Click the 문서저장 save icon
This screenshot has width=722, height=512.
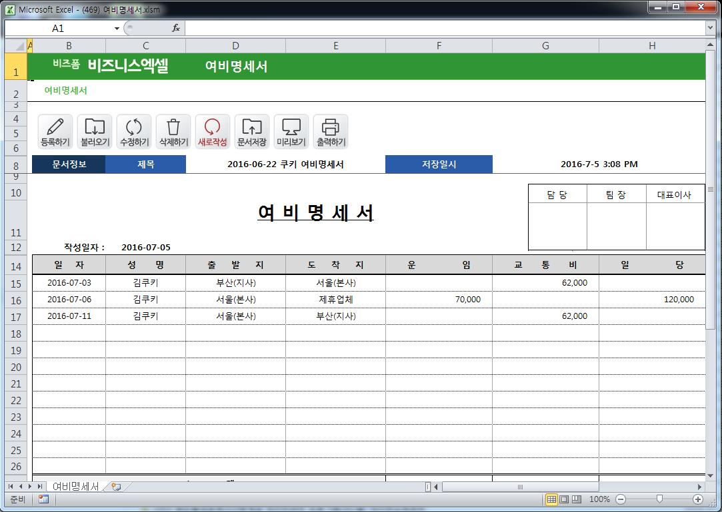coord(252,131)
